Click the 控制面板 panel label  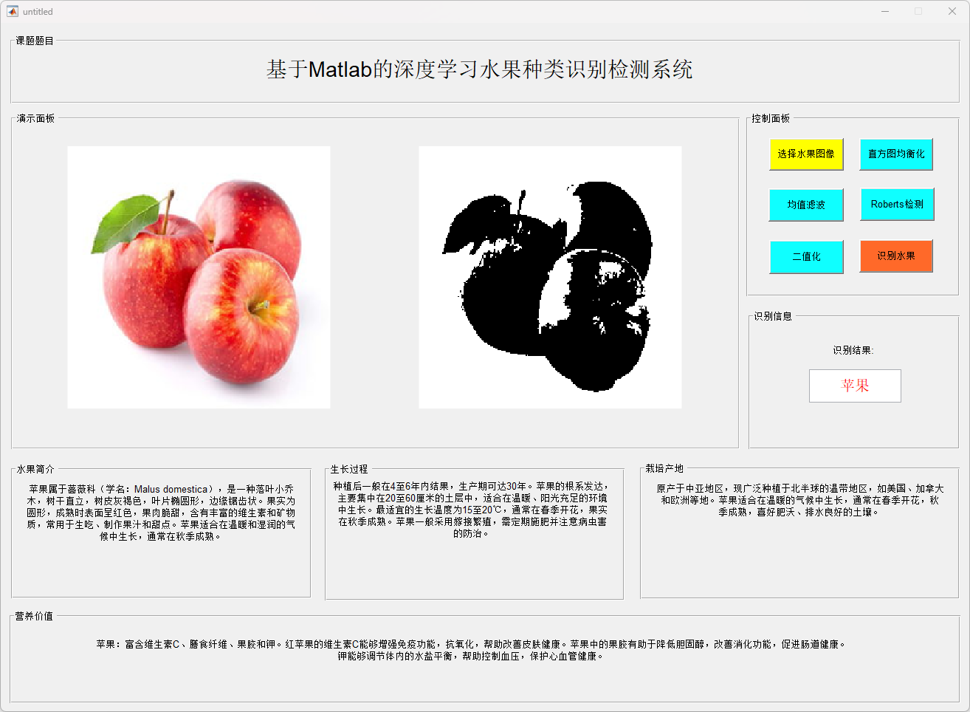pyautogui.click(x=771, y=118)
